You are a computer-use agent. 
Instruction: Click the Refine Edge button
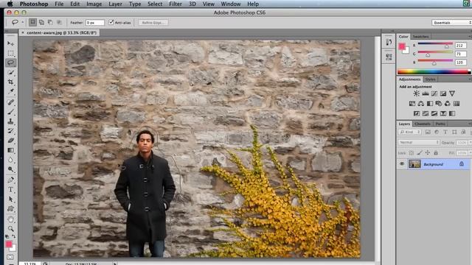coord(153,23)
